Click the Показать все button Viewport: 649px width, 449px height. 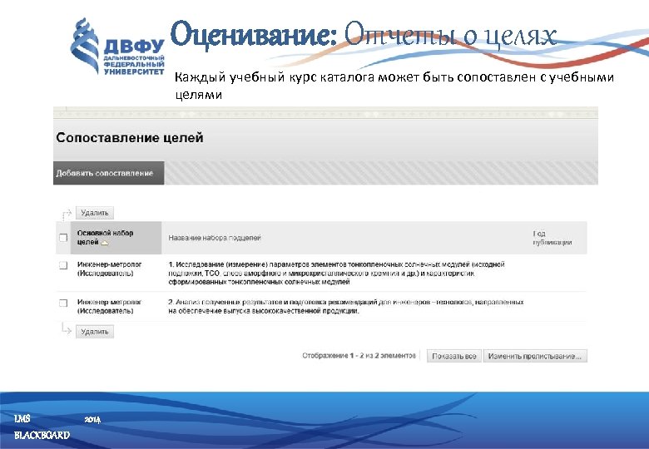click(x=454, y=356)
